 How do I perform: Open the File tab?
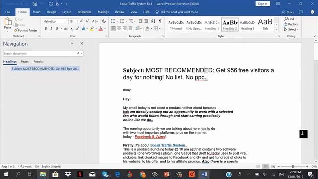8,12
